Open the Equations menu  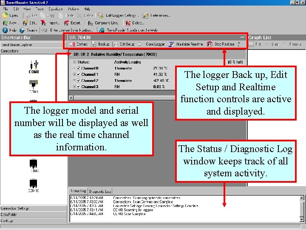(55, 9)
